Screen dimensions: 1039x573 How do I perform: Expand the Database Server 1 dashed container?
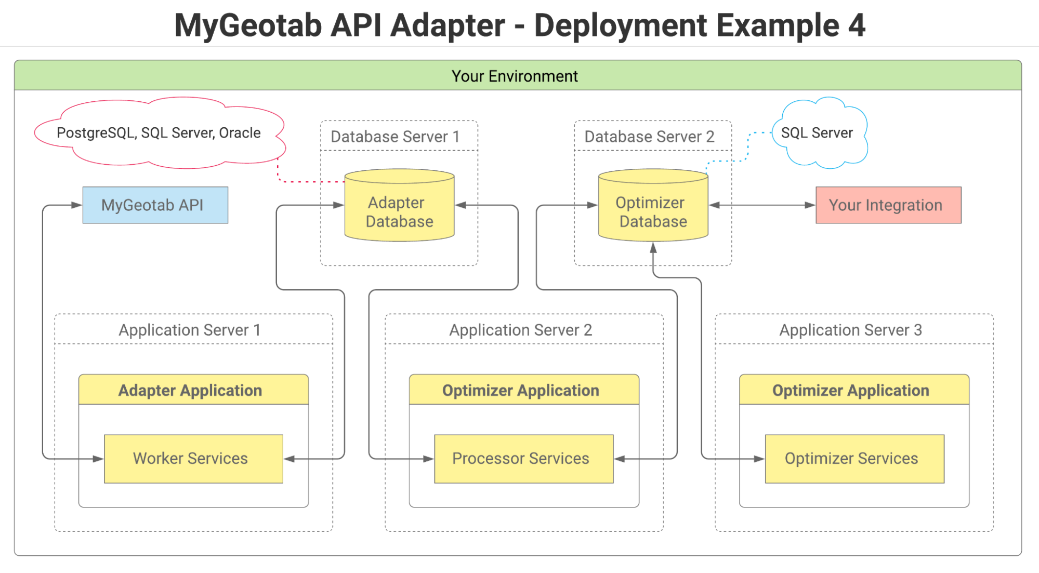[395, 137]
